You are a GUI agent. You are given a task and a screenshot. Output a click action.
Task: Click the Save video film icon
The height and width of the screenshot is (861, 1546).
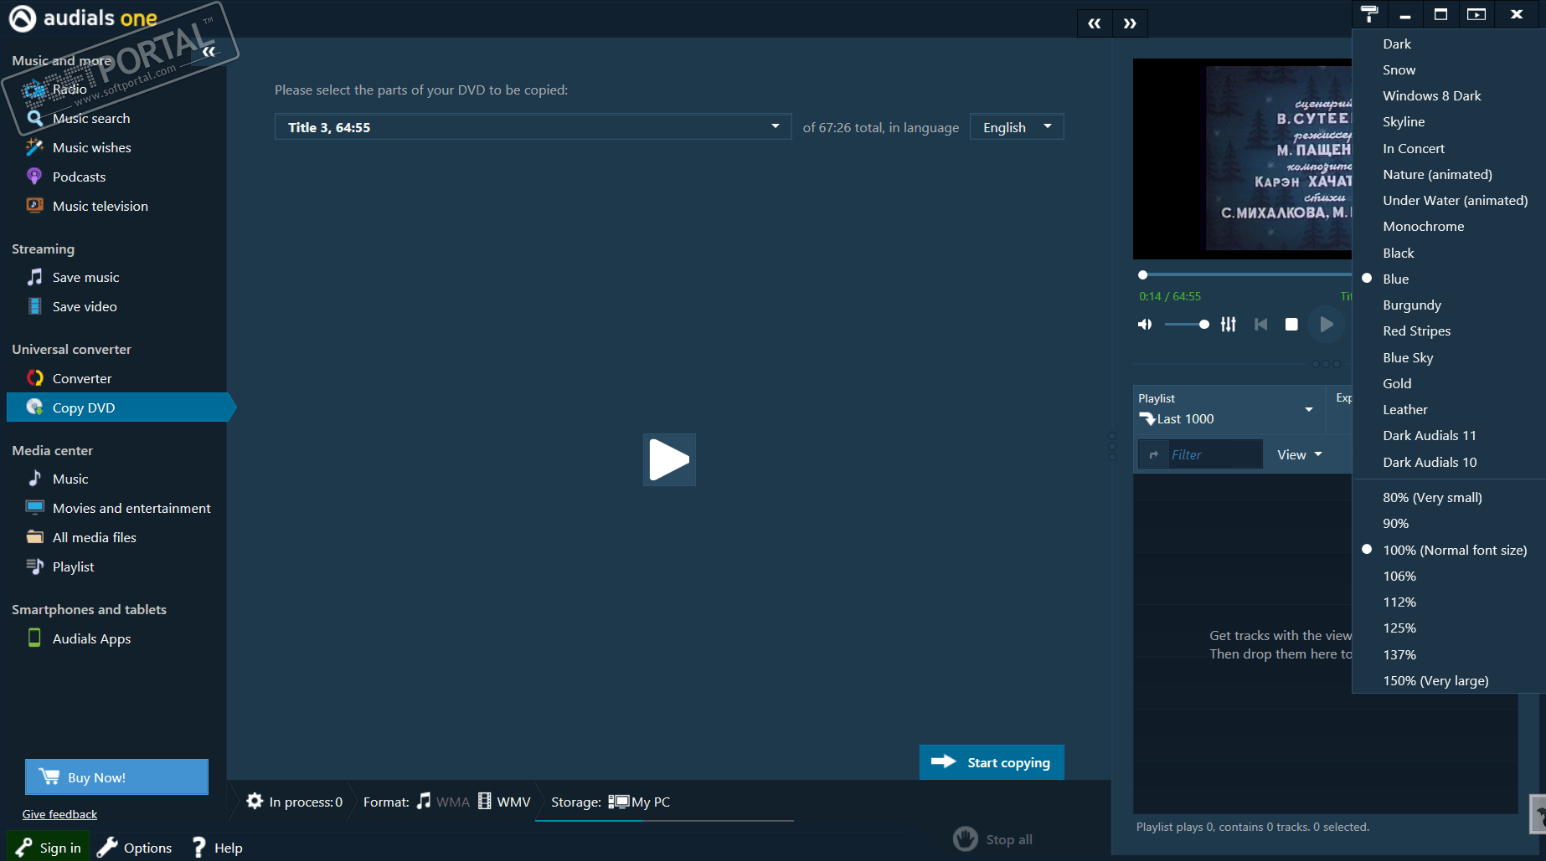[34, 306]
